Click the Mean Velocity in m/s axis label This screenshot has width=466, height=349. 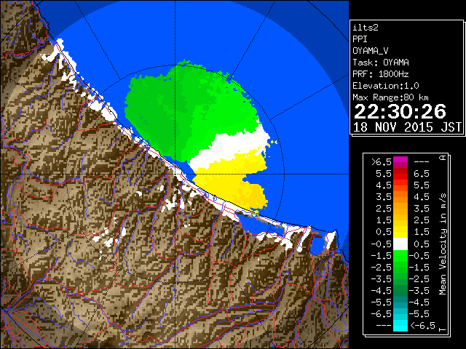click(x=443, y=244)
